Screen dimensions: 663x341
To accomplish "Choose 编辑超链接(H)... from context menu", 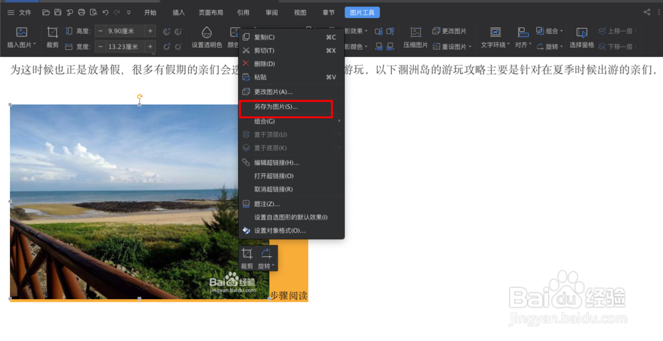I will coord(291,163).
